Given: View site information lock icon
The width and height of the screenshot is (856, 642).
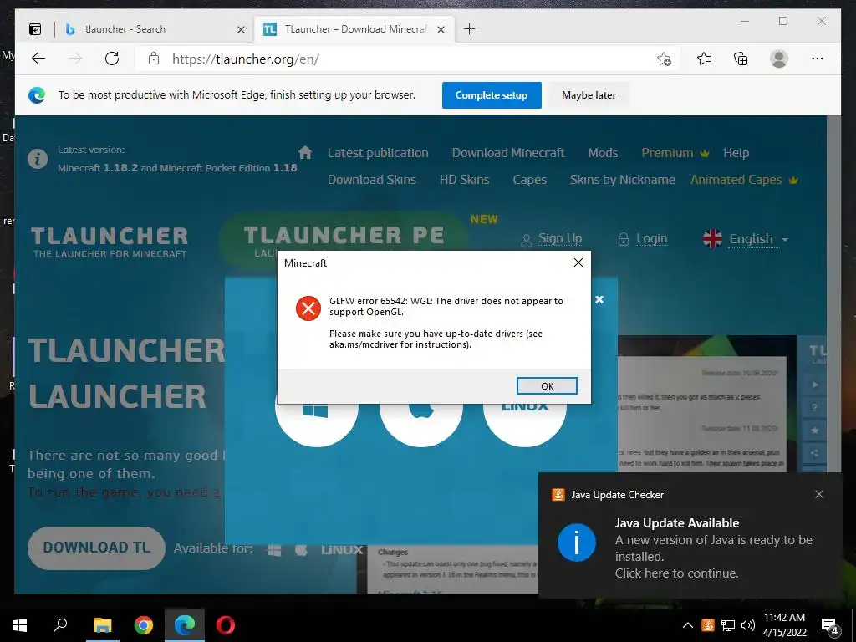Looking at the screenshot, I should [154, 59].
